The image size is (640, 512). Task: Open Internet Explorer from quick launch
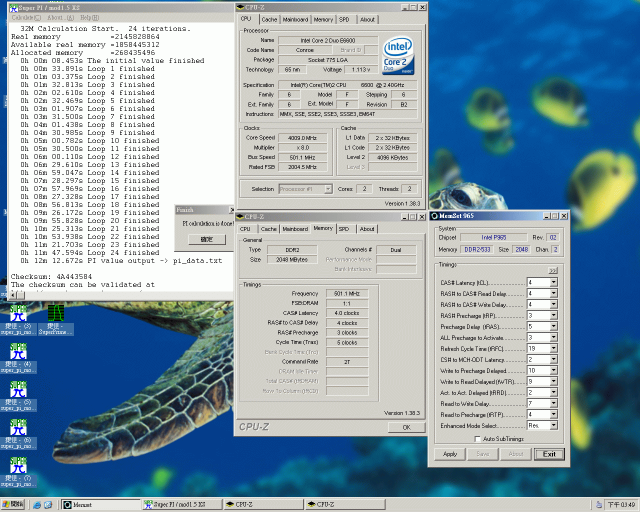pyautogui.click(x=37, y=505)
